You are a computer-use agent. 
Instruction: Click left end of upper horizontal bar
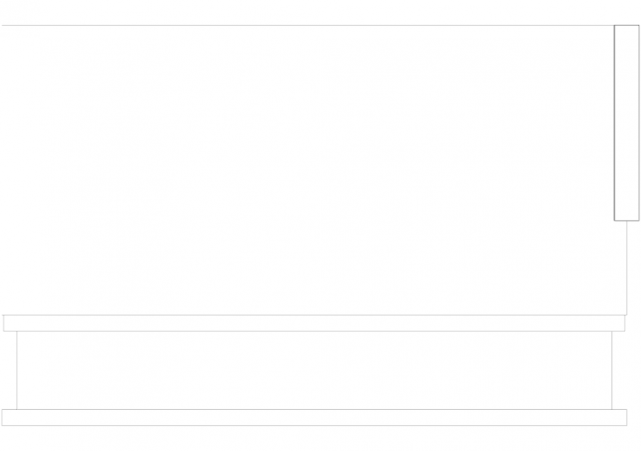3,323
